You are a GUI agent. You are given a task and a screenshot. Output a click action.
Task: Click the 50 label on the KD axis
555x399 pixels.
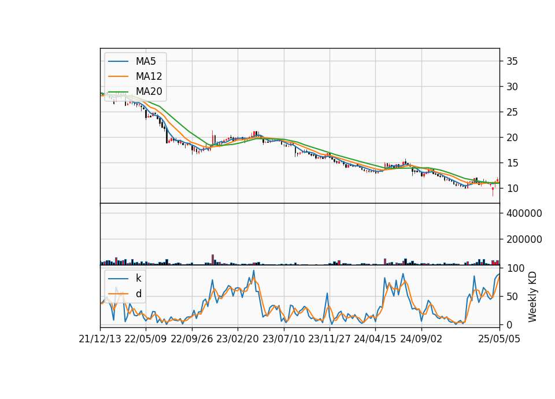pyautogui.click(x=512, y=296)
